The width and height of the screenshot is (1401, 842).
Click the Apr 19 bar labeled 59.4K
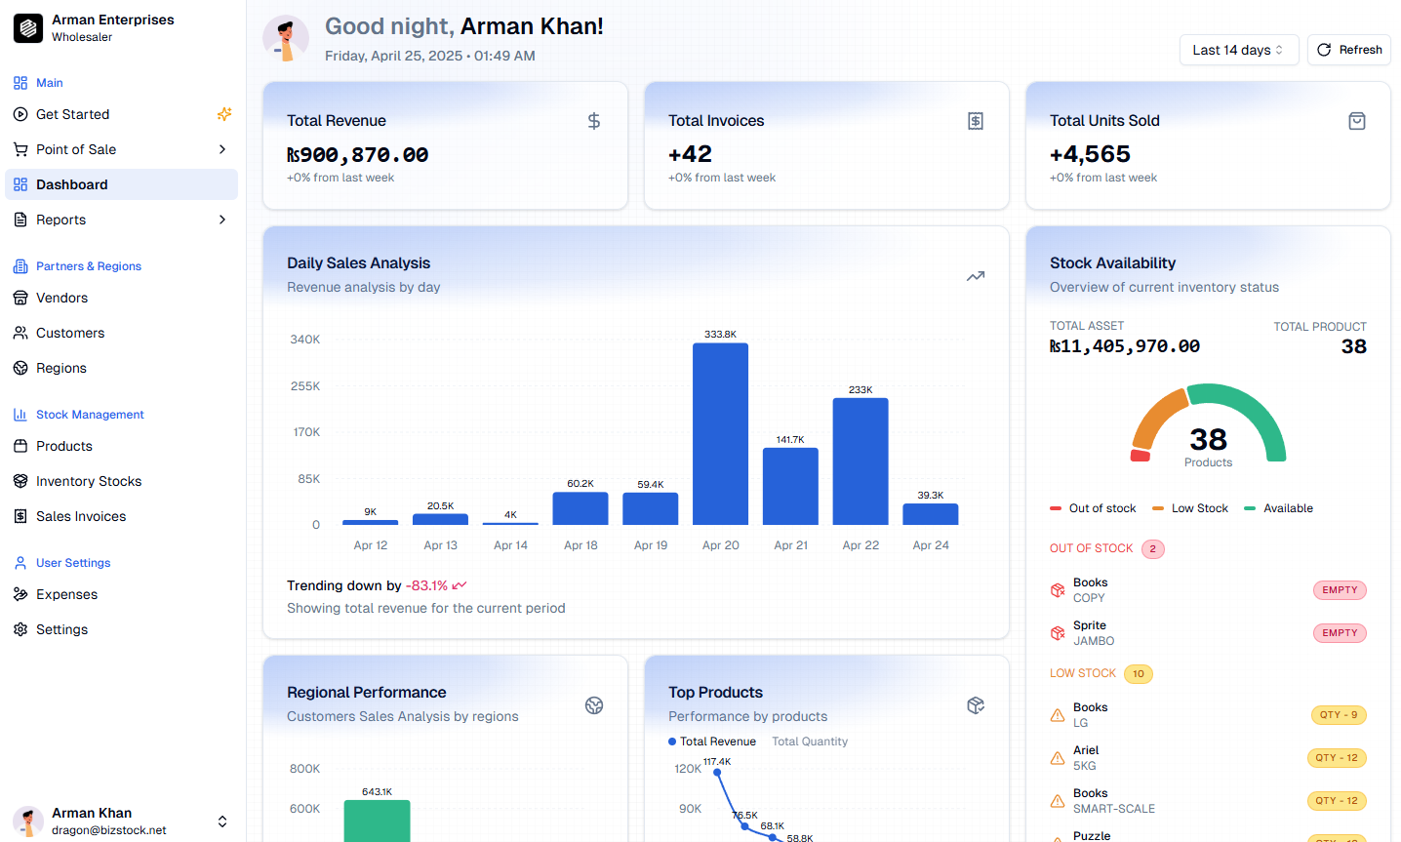pyautogui.click(x=651, y=509)
